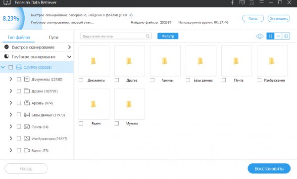Viewport: 297px width, 179px height.
Task: Check the Базы данных (31973) tree checkbox
Action: 19,115
